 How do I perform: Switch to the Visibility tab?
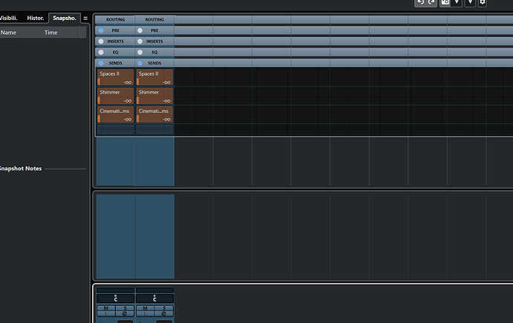9,18
